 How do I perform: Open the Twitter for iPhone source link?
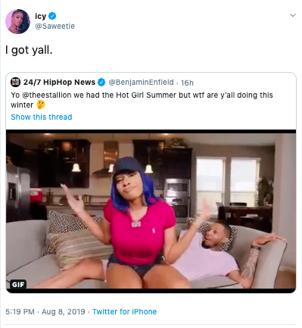coord(124,311)
